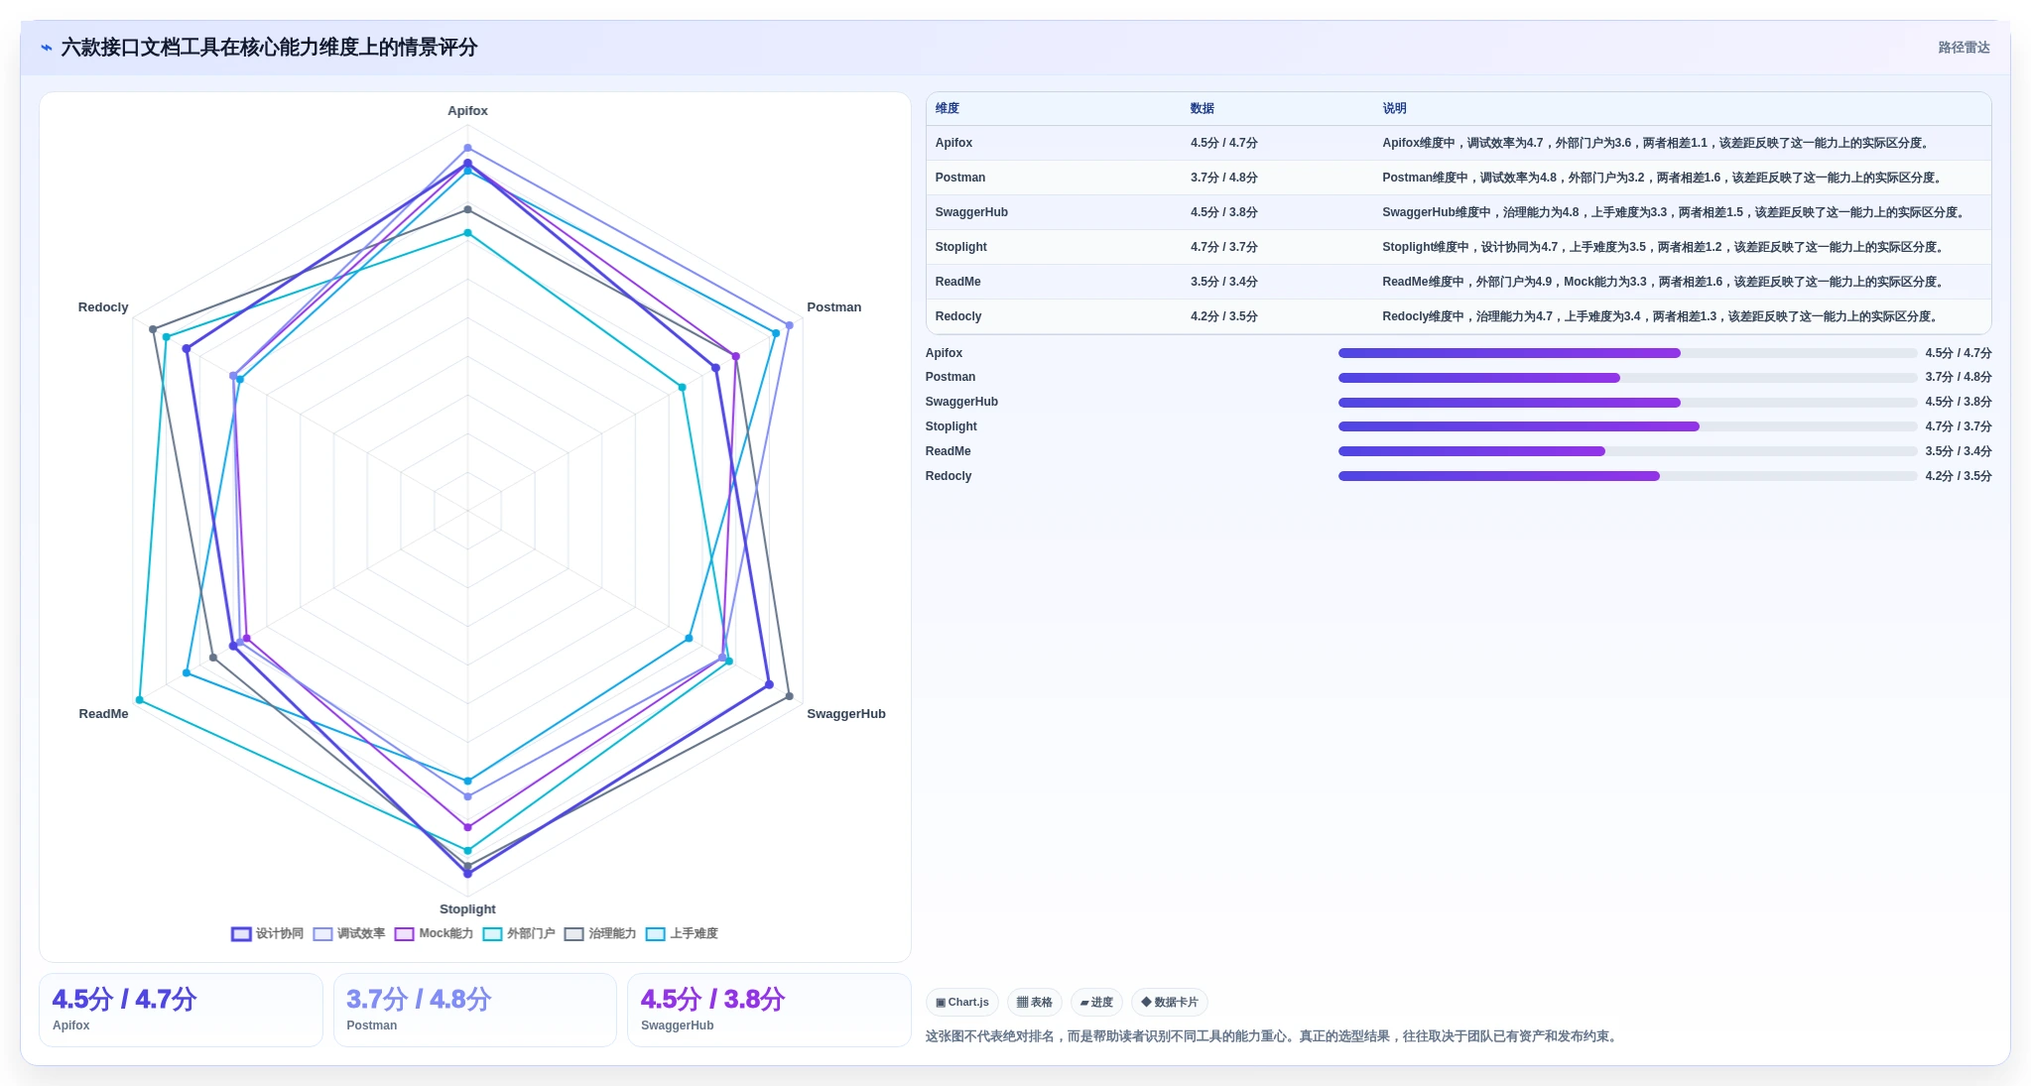Viewport: 2031px width, 1086px height.
Task: Click the 进度 tag chip
Action: 1096,1002
